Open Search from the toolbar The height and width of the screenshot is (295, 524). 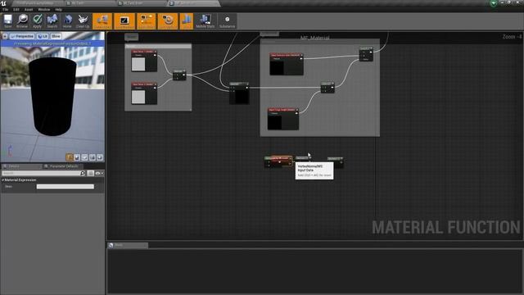coord(52,20)
